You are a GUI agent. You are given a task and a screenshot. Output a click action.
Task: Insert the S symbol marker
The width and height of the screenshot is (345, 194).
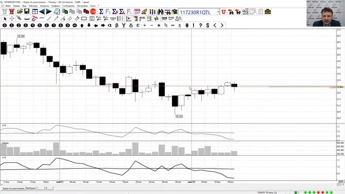[208, 25]
